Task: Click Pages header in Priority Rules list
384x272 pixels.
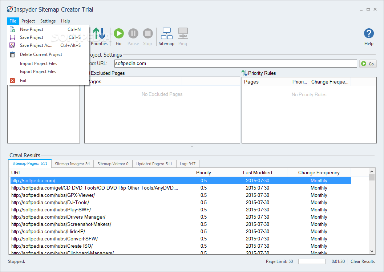Action: tap(266, 82)
